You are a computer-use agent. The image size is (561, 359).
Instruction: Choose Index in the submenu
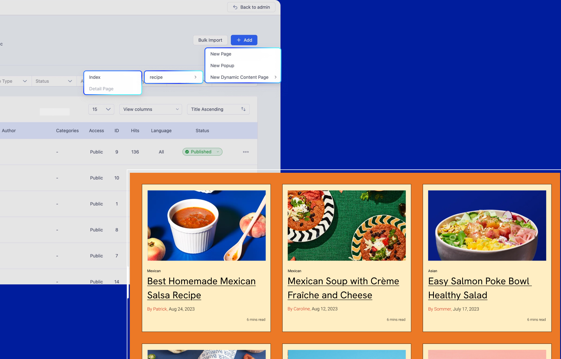(95, 77)
